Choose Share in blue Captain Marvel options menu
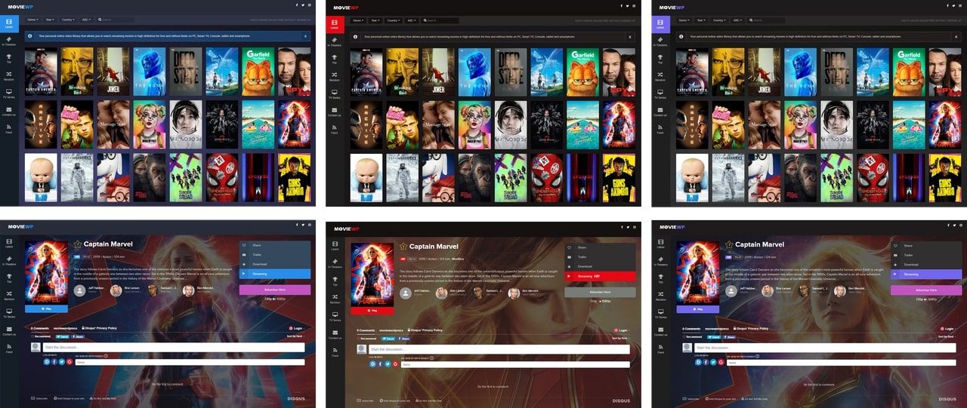The height and width of the screenshot is (408, 967). coord(275,245)
